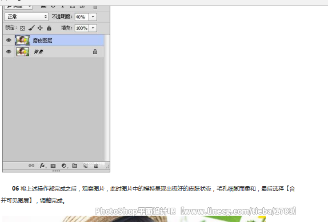Create a new fill or adjustment layer
This screenshot has height=222, width=328.
click(64, 166)
